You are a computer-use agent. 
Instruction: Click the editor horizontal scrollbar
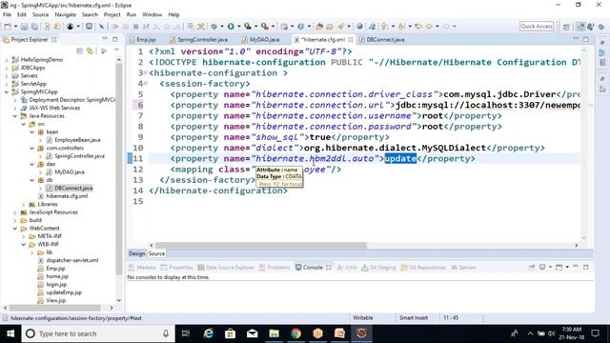260,246
